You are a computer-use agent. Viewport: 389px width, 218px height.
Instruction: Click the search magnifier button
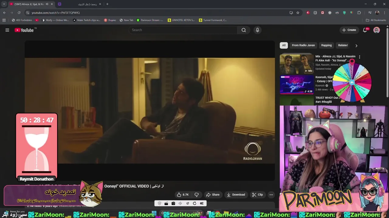[243, 30]
